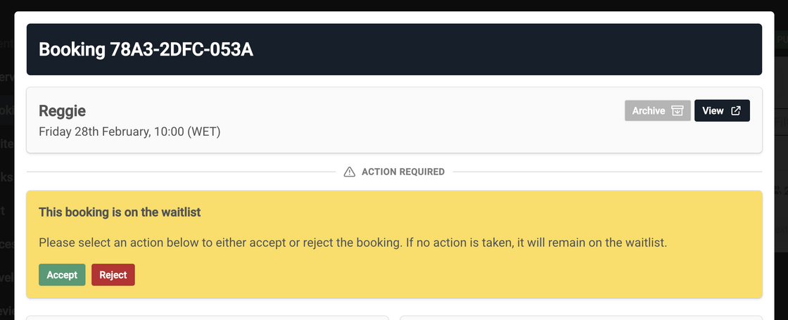
Task: Click the lower-right card below the waitlist notice
Action: (x=580, y=317)
